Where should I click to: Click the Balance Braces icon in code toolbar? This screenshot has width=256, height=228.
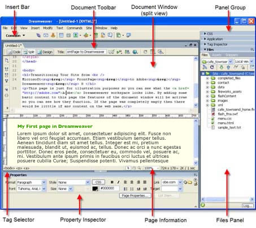pos(7,96)
